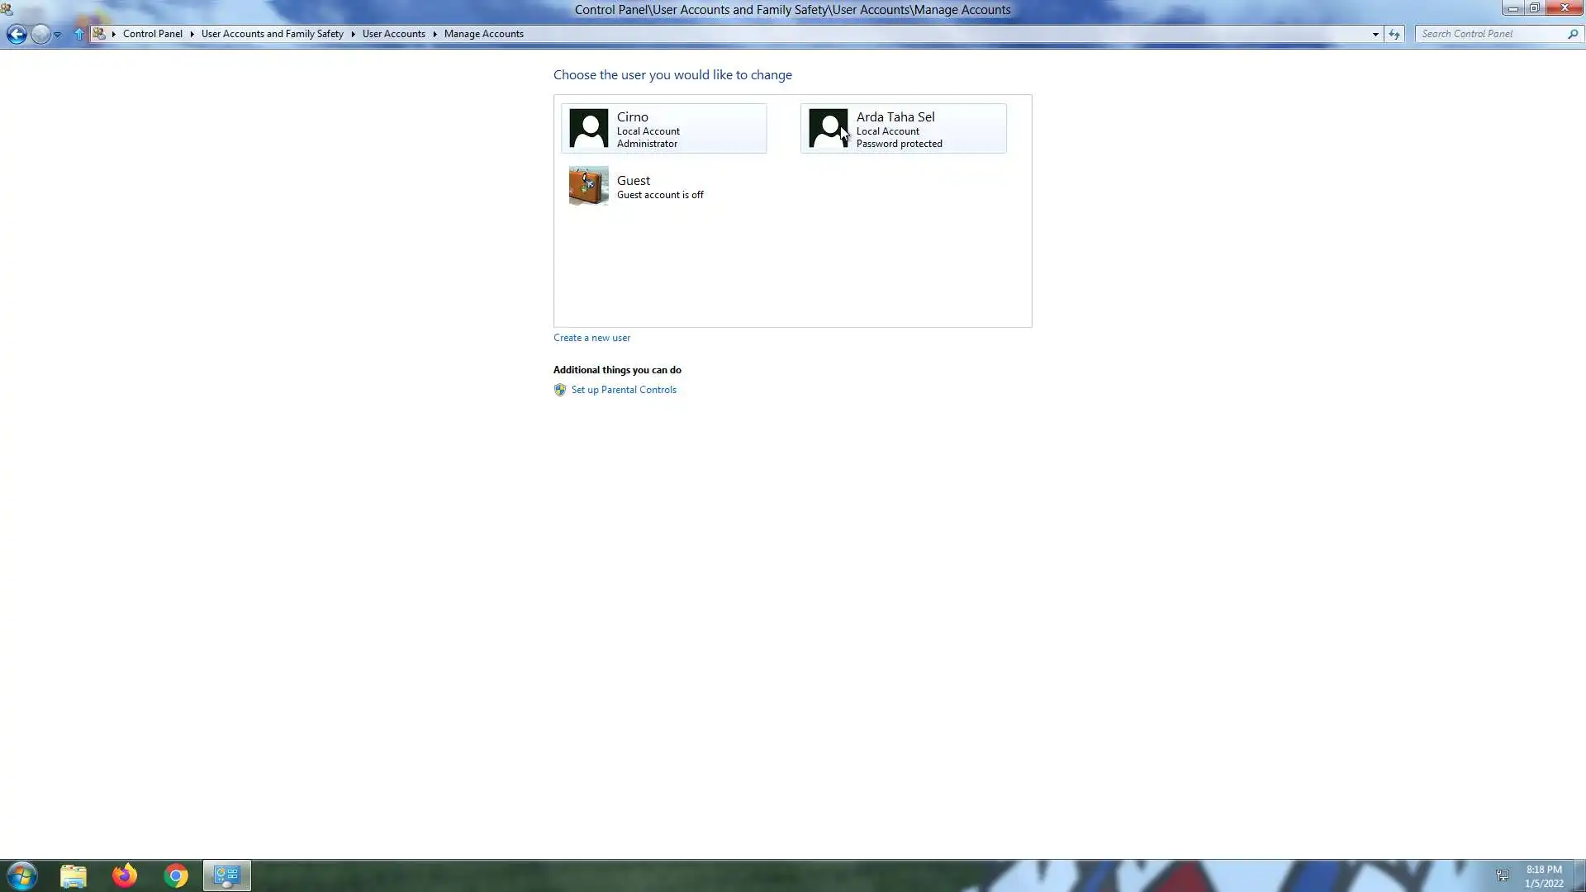The image size is (1586, 892).
Task: Click the search magnifier icon
Action: click(1573, 34)
